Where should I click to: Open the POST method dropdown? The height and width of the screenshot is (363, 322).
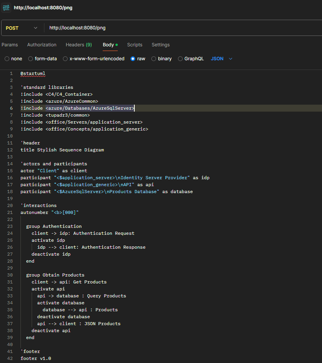click(x=22, y=28)
